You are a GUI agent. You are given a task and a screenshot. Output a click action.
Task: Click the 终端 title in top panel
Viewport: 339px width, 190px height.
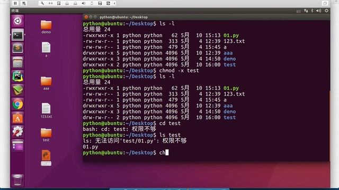coord(15,11)
